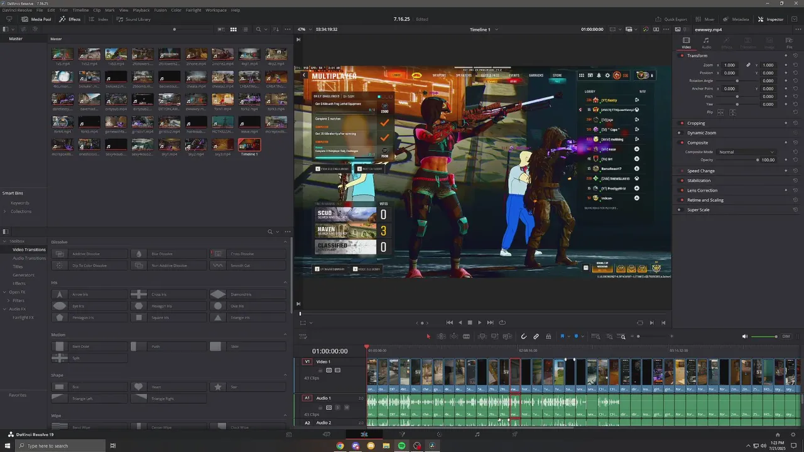Switch to the Fusion page icon
This screenshot has width=804, height=452.
[402, 434]
